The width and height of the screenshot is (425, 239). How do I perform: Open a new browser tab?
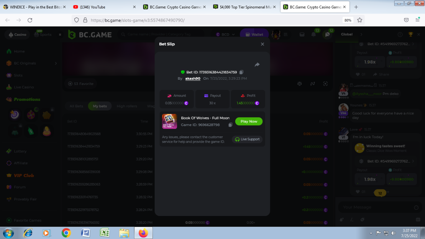[356, 7]
